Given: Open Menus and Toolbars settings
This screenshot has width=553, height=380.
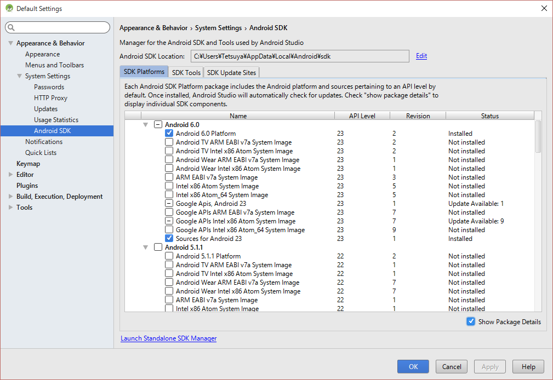Looking at the screenshot, I should (x=54, y=65).
